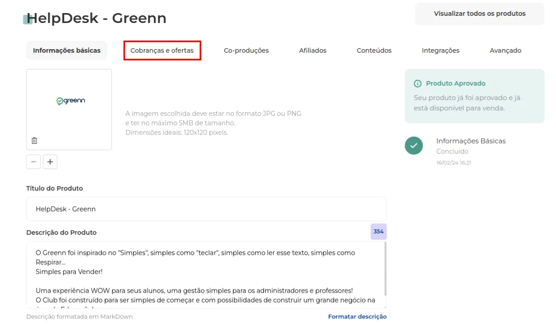Image resolution: width=556 pixels, height=326 pixels.
Task: Click the Concluído status text
Action: [x=452, y=152]
